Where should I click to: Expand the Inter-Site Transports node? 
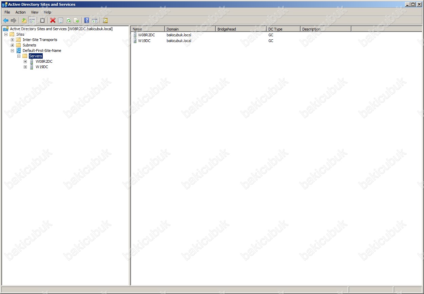click(x=12, y=40)
